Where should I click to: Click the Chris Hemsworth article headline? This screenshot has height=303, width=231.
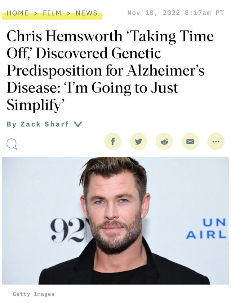tap(110, 70)
